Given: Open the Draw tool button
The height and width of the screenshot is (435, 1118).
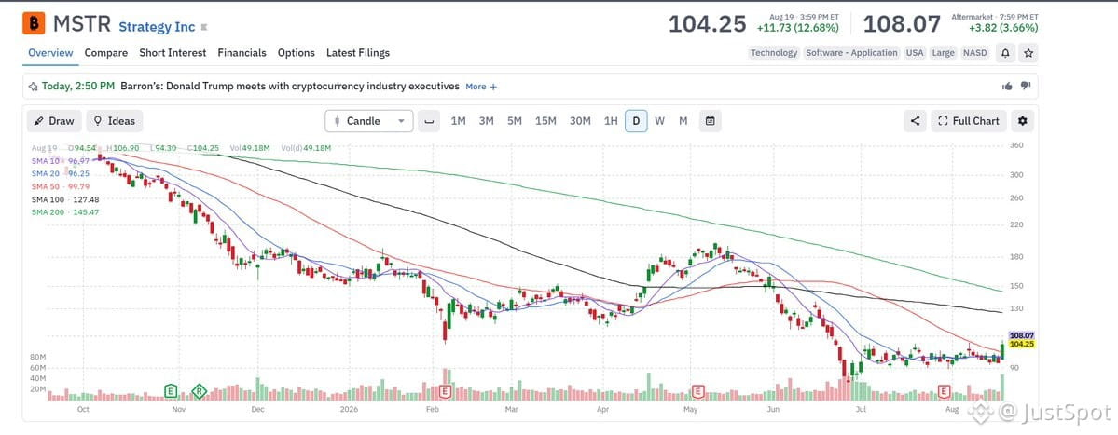Looking at the screenshot, I should pyautogui.click(x=54, y=121).
